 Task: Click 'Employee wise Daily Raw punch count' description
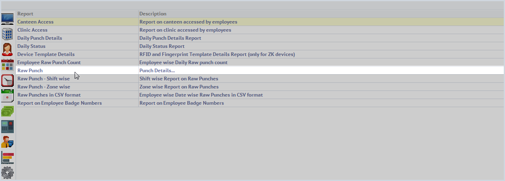(183, 62)
